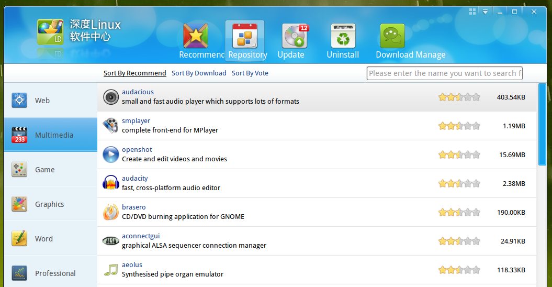Open the Download Manage chat-bubble icon

point(392,36)
